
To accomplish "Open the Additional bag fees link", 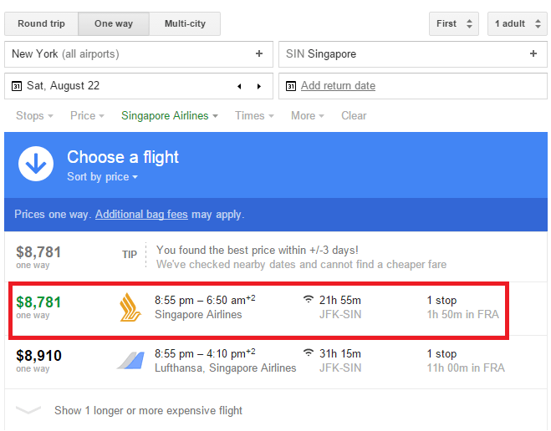I will pyautogui.click(x=141, y=215).
